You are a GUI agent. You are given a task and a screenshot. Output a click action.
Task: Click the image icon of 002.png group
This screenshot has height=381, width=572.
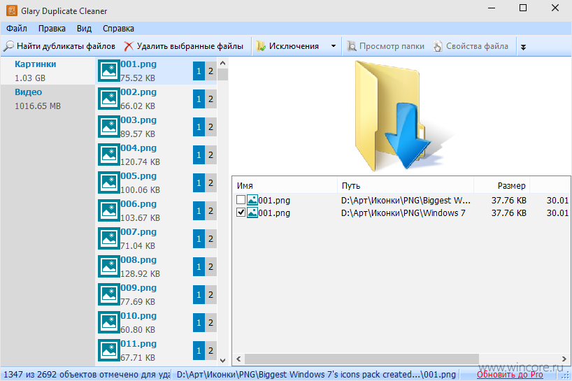(x=108, y=99)
